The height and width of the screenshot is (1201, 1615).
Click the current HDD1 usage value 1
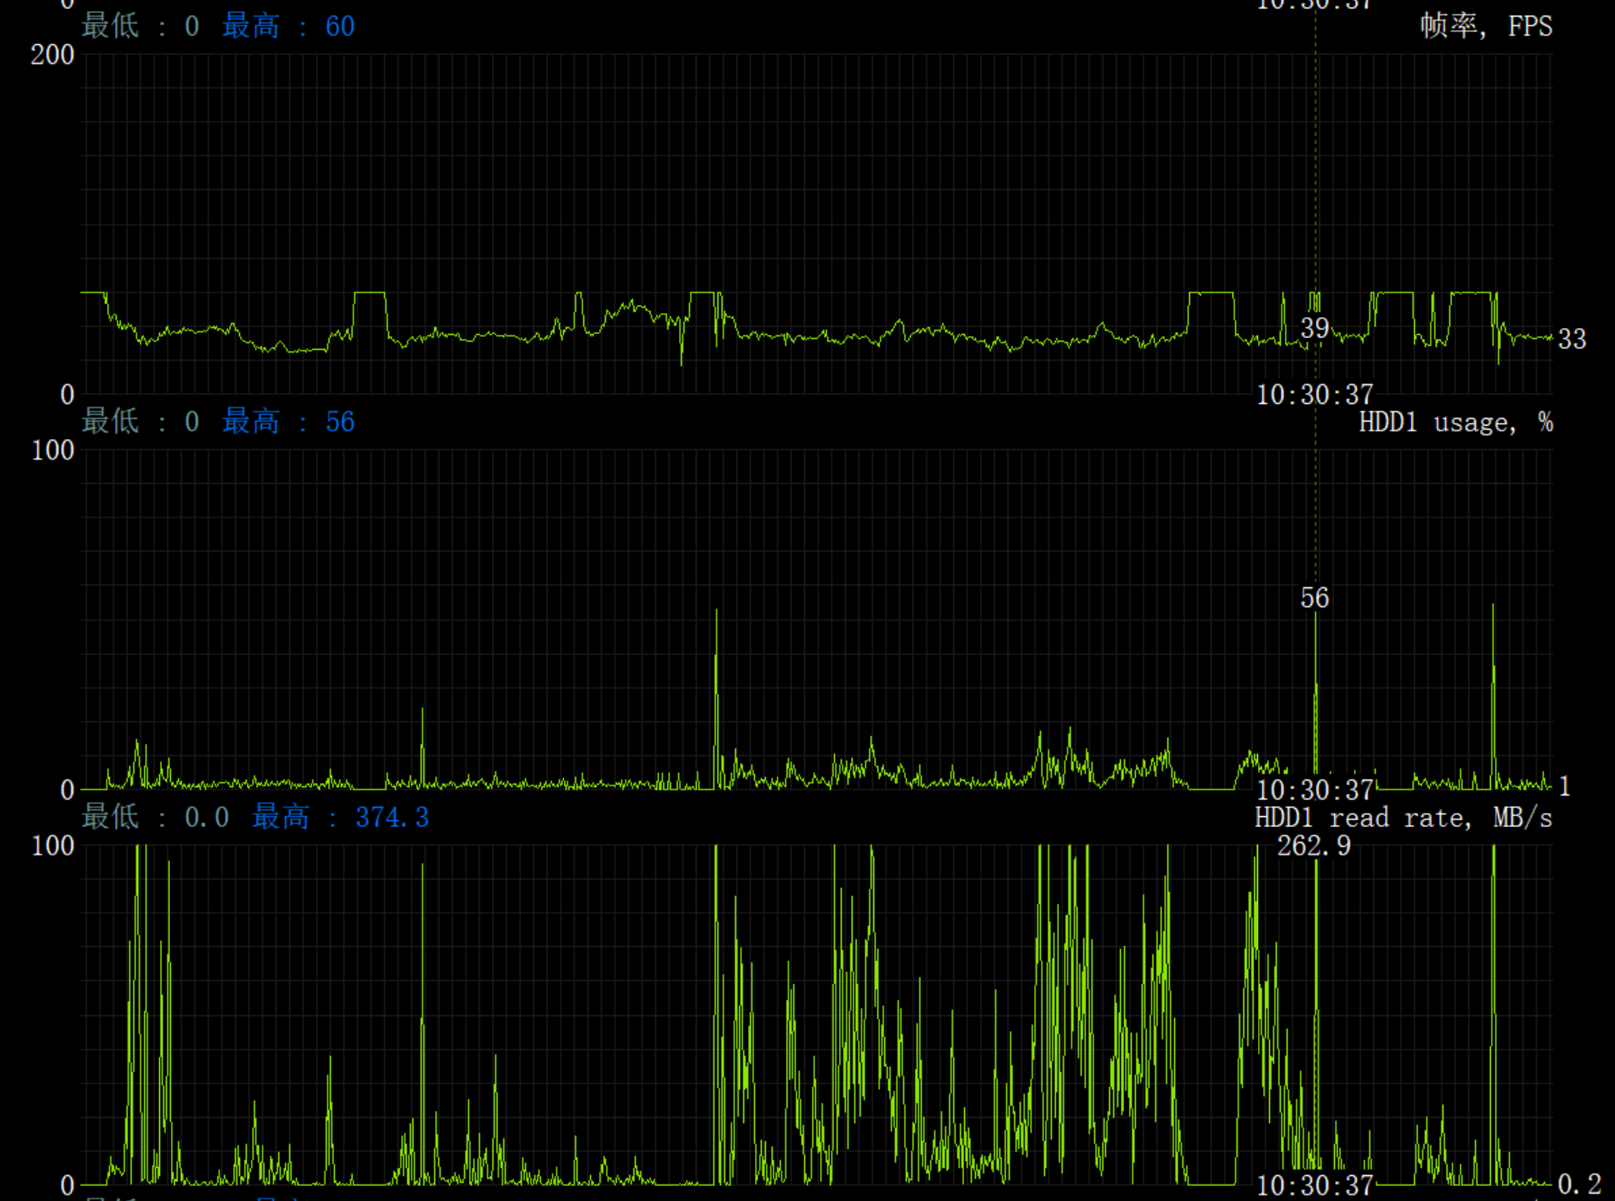[1564, 786]
